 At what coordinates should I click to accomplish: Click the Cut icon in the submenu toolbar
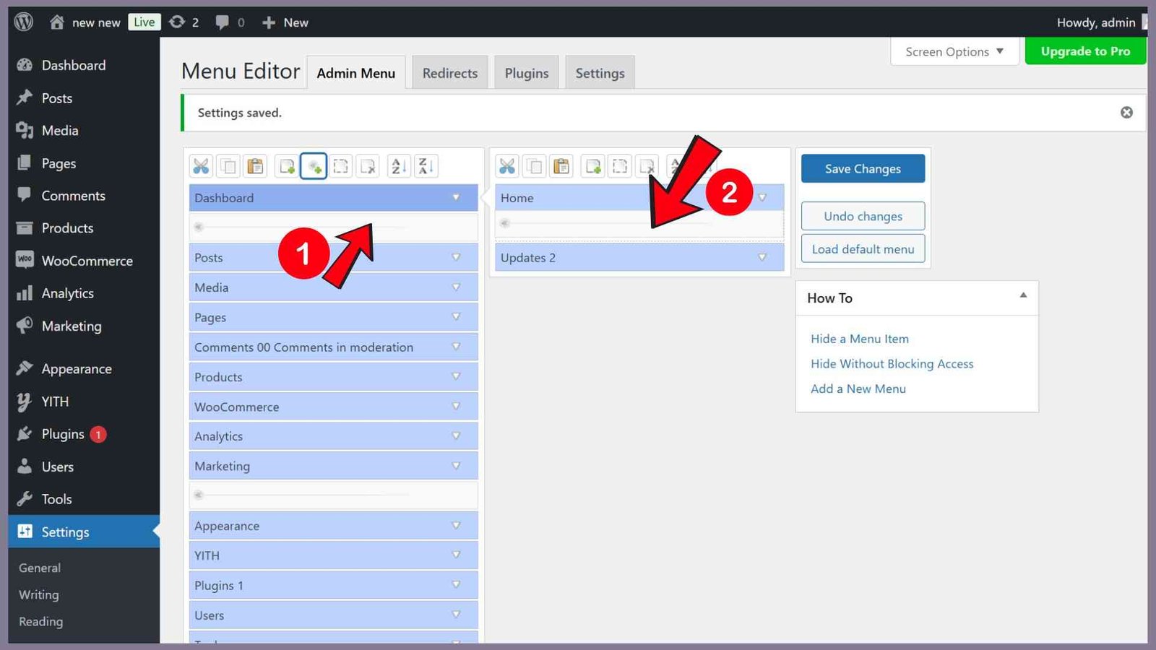tap(507, 167)
